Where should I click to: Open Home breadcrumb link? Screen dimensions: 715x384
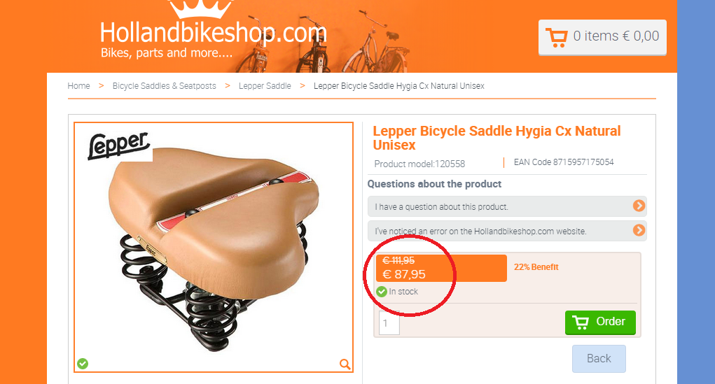pos(79,85)
